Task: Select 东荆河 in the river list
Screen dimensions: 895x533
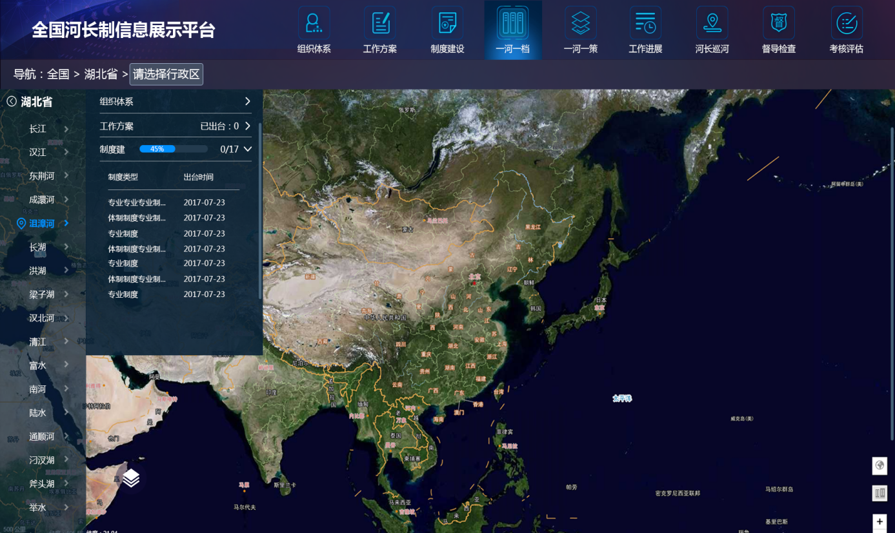Action: (41, 176)
